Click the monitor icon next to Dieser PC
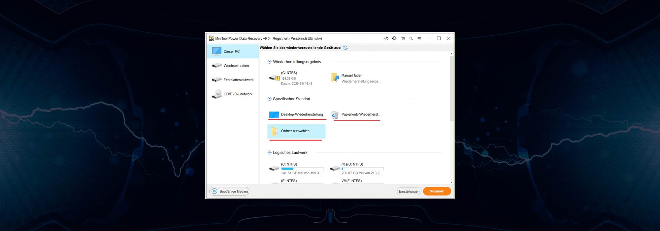The height and width of the screenshot is (231, 660). pyautogui.click(x=216, y=51)
